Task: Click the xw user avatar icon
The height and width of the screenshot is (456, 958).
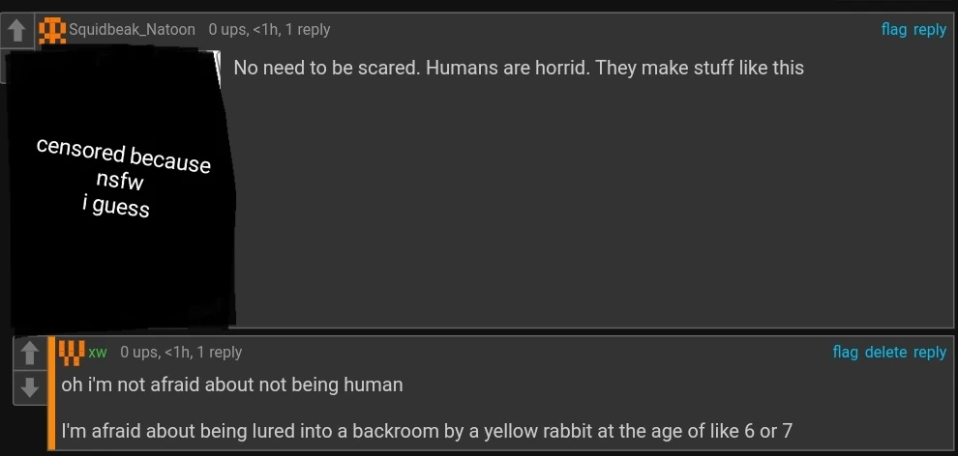Action: 72,353
